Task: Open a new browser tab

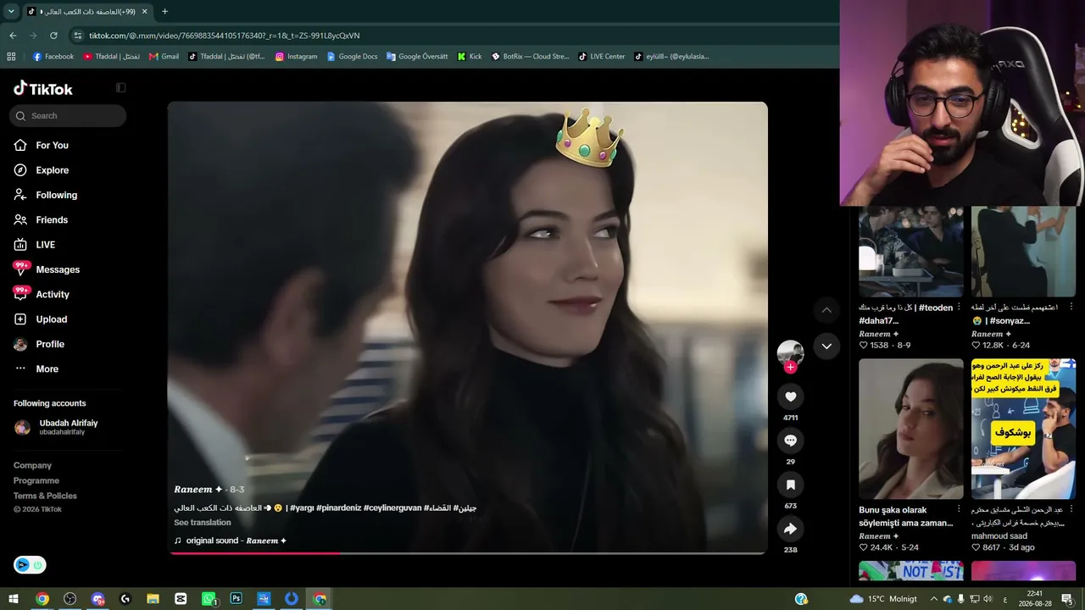Action: click(x=164, y=12)
